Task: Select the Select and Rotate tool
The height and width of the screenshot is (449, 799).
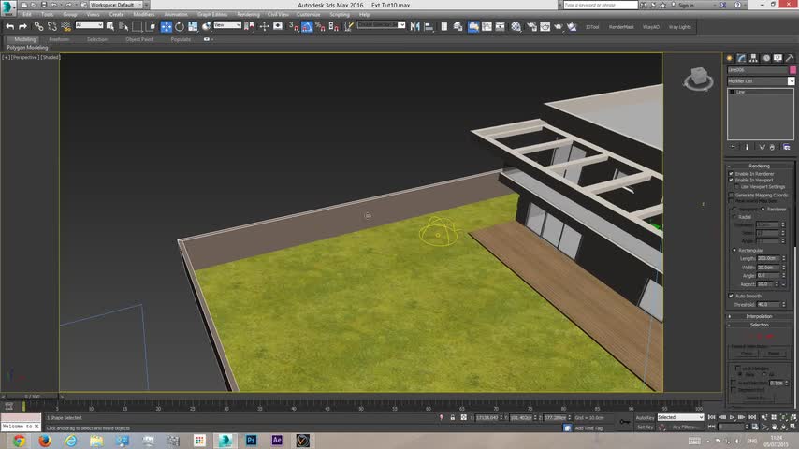Action: [x=180, y=26]
